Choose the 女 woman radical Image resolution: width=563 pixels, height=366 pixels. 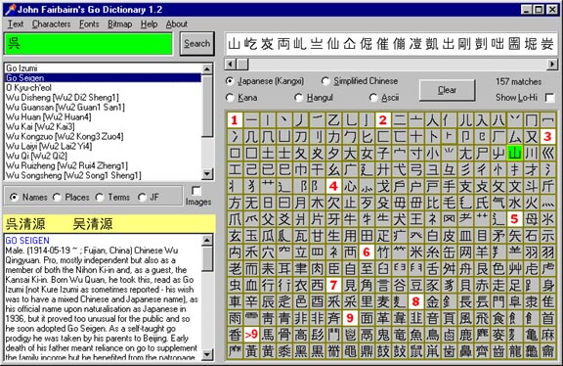[x=367, y=154]
